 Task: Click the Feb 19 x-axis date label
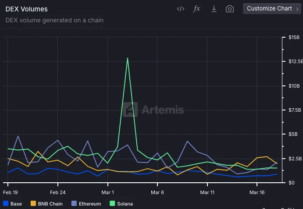[10, 192]
